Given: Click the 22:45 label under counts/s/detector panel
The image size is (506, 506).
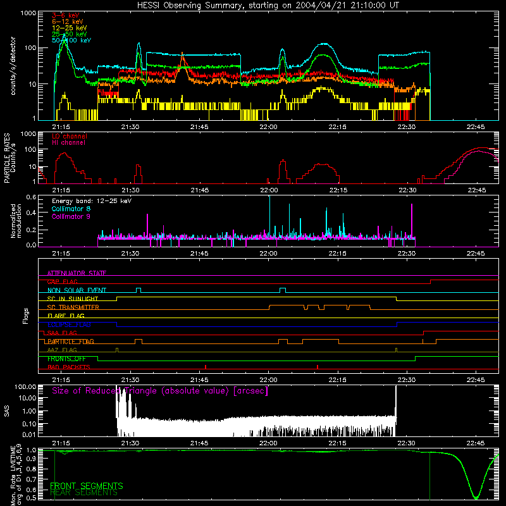Looking at the screenshot, I should [476, 127].
